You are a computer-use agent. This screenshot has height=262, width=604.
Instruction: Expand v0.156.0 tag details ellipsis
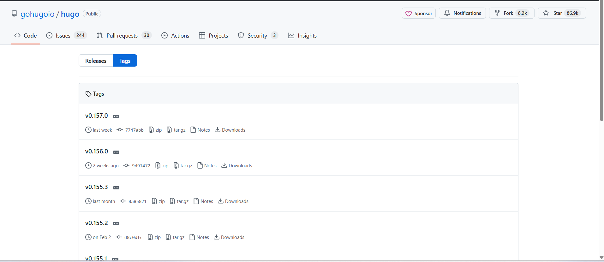point(116,152)
